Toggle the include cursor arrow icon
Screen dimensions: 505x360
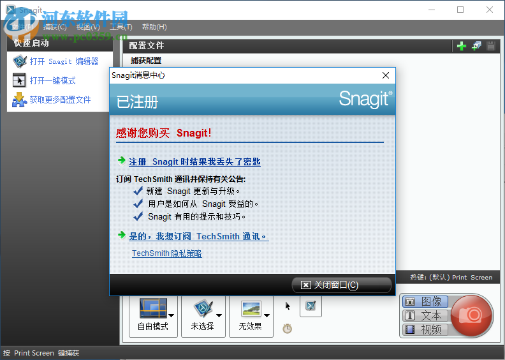288,306
